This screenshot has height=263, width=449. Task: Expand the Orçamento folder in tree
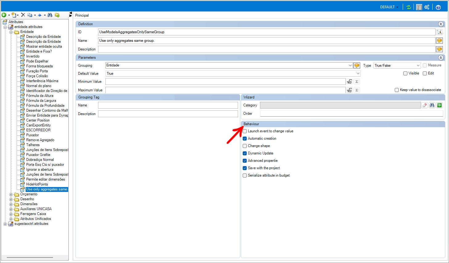[11, 194]
